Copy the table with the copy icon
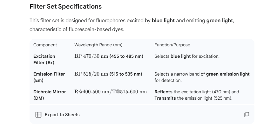This screenshot has height=127, width=270. pos(247,115)
